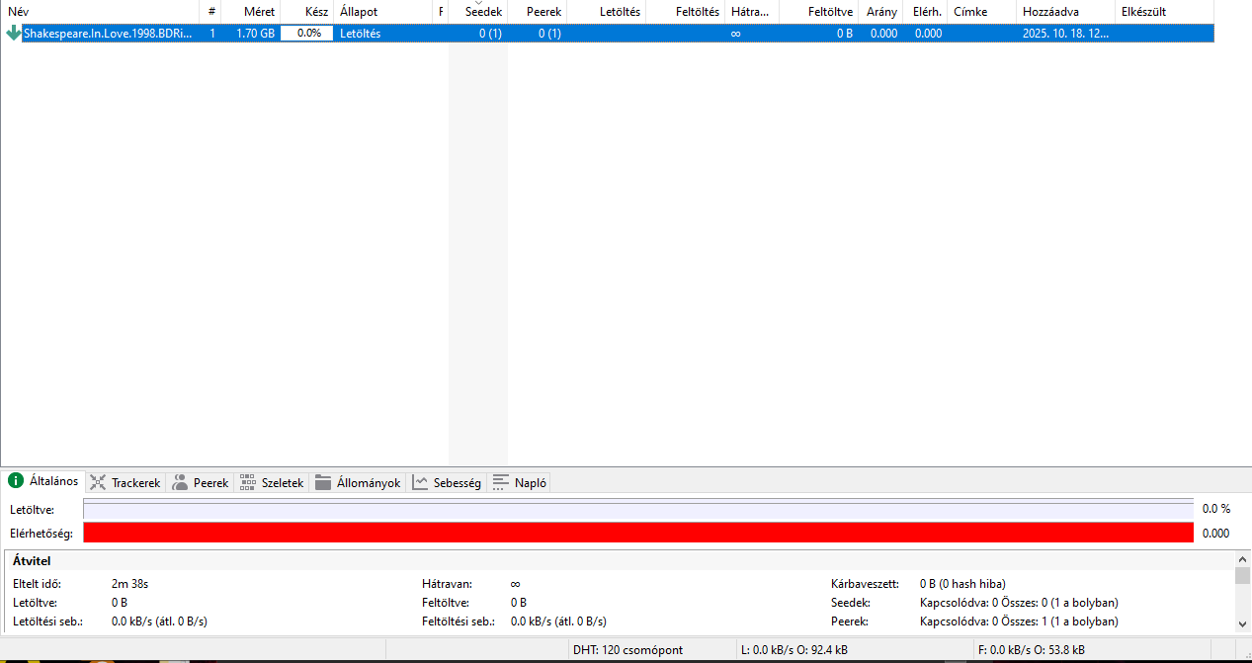The width and height of the screenshot is (1252, 663).
Task: Click the Letöltve progress bar in details
Action: pyautogui.click(x=638, y=509)
